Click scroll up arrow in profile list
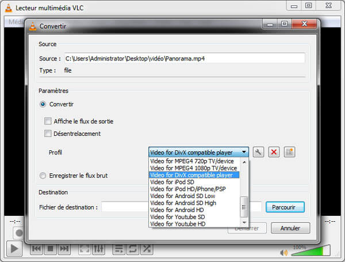The image size is (345, 262). tap(244, 162)
